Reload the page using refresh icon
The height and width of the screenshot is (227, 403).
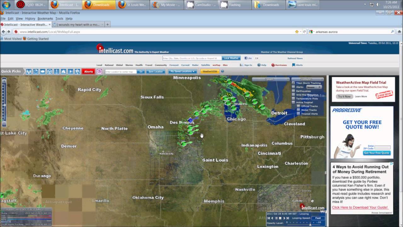click(304, 32)
